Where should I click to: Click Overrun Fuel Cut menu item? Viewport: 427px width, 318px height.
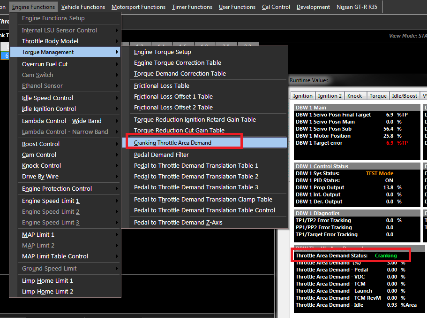coord(45,64)
